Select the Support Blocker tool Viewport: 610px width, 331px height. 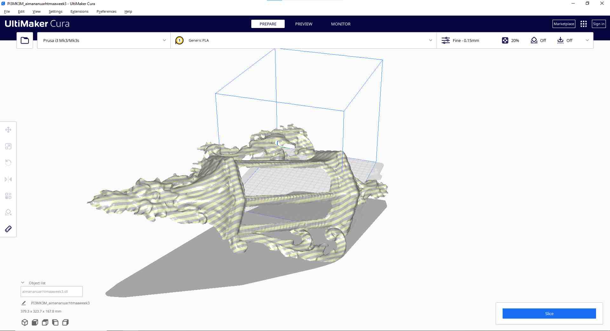(8, 212)
